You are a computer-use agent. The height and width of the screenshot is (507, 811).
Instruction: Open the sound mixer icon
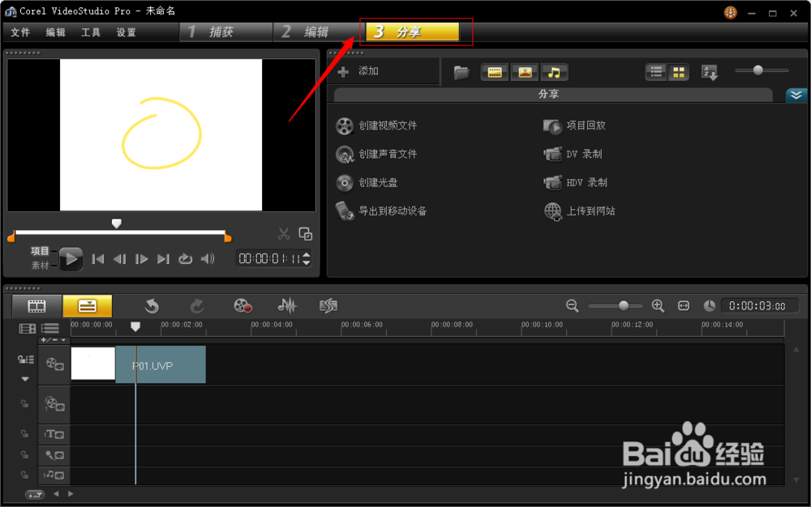pos(287,305)
